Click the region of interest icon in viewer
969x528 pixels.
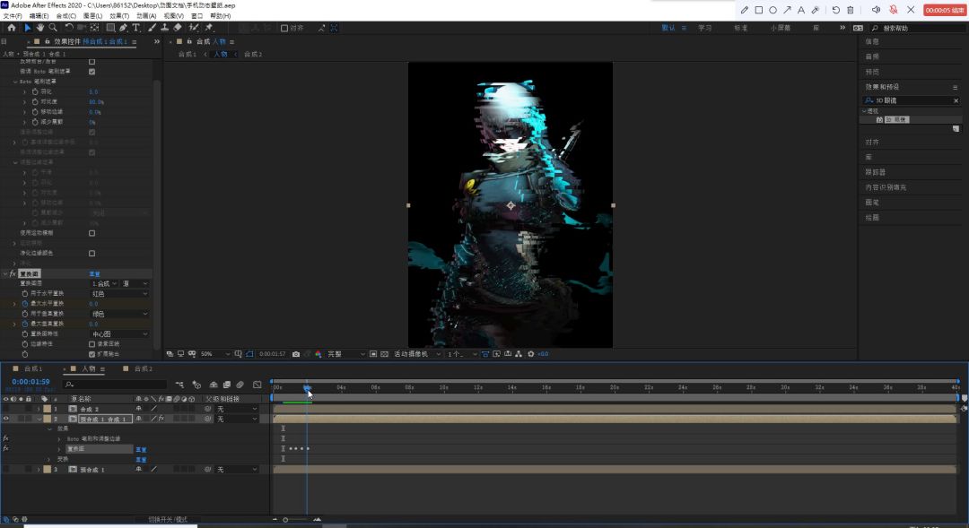[x=373, y=354]
